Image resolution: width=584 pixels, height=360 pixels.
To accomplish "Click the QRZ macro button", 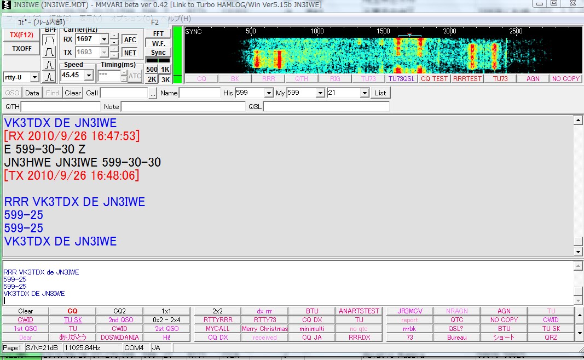I will (x=551, y=337).
